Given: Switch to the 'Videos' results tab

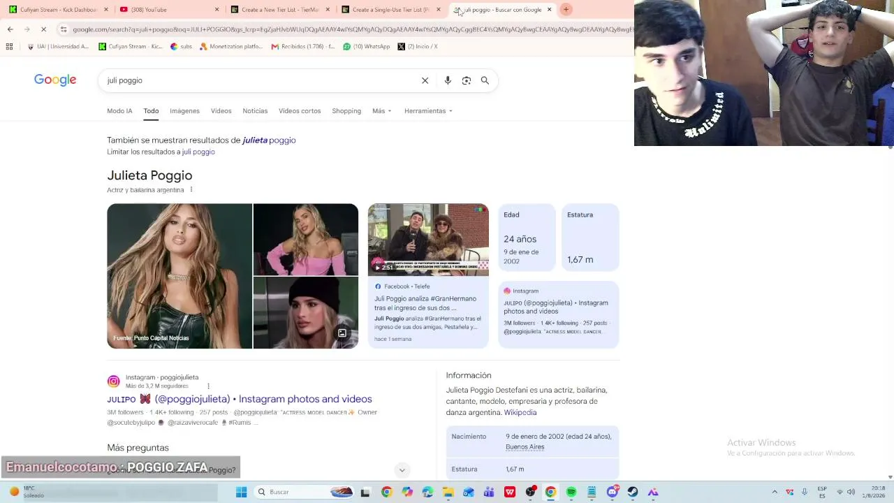Looking at the screenshot, I should 221,111.
